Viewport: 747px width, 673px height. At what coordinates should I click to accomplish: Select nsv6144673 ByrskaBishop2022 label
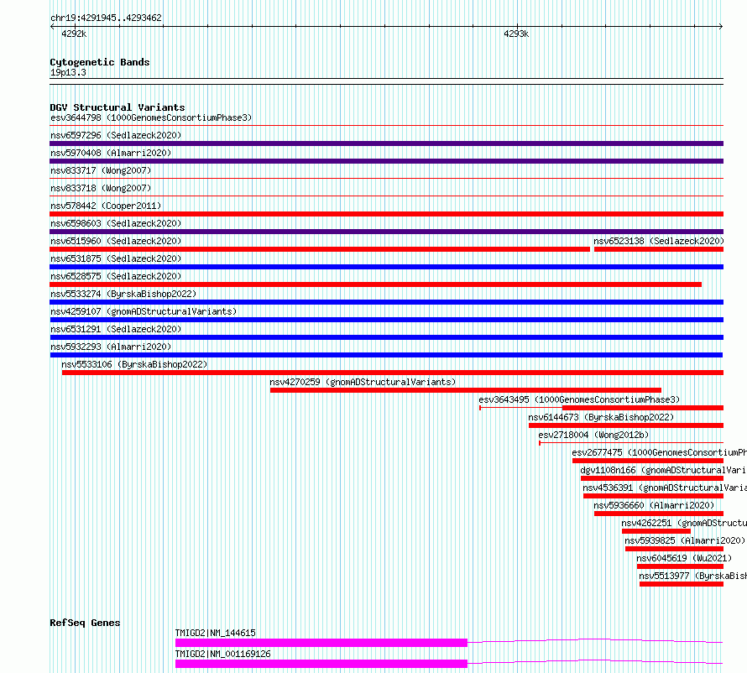601,417
